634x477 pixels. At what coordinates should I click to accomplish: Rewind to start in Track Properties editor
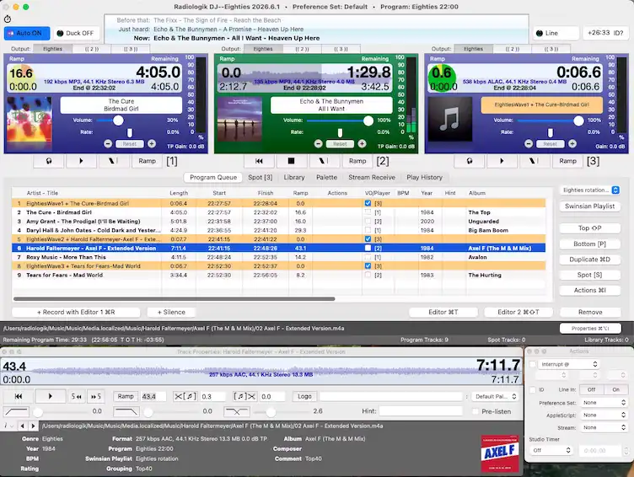[x=19, y=397]
